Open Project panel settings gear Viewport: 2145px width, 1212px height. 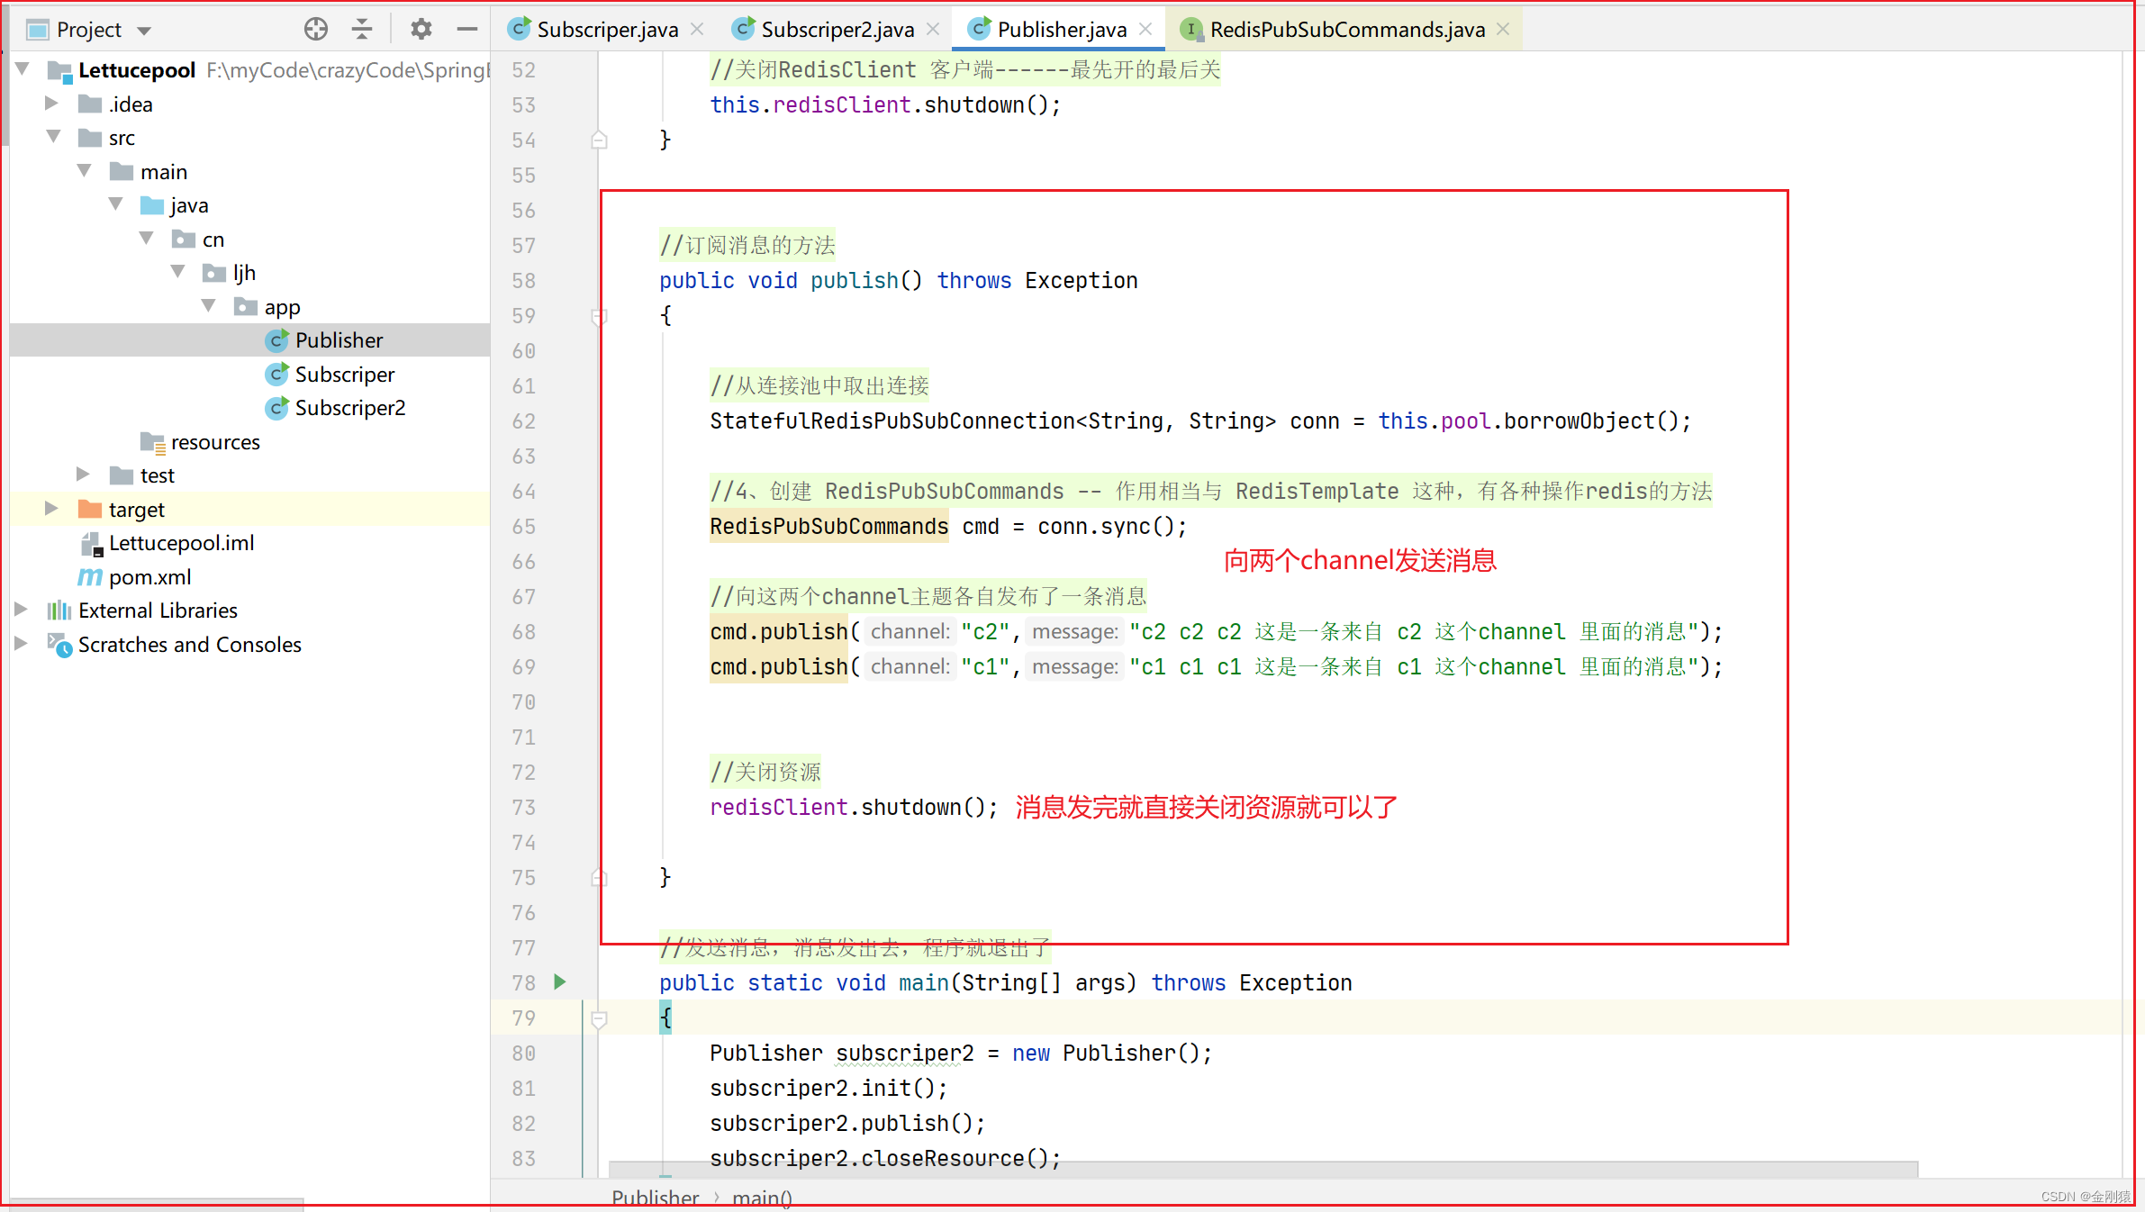tap(421, 30)
